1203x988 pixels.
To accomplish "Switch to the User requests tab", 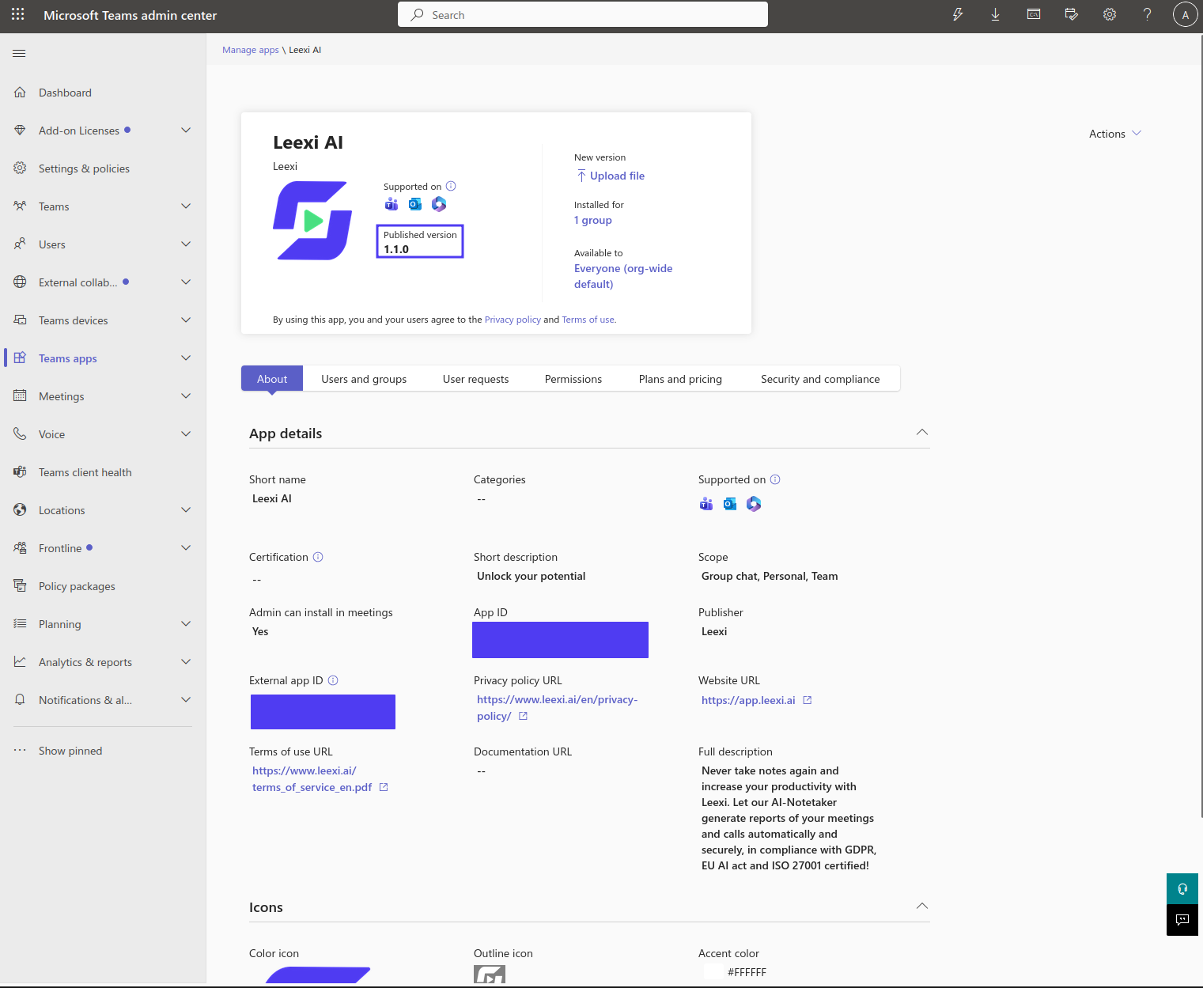I will [x=475, y=379].
